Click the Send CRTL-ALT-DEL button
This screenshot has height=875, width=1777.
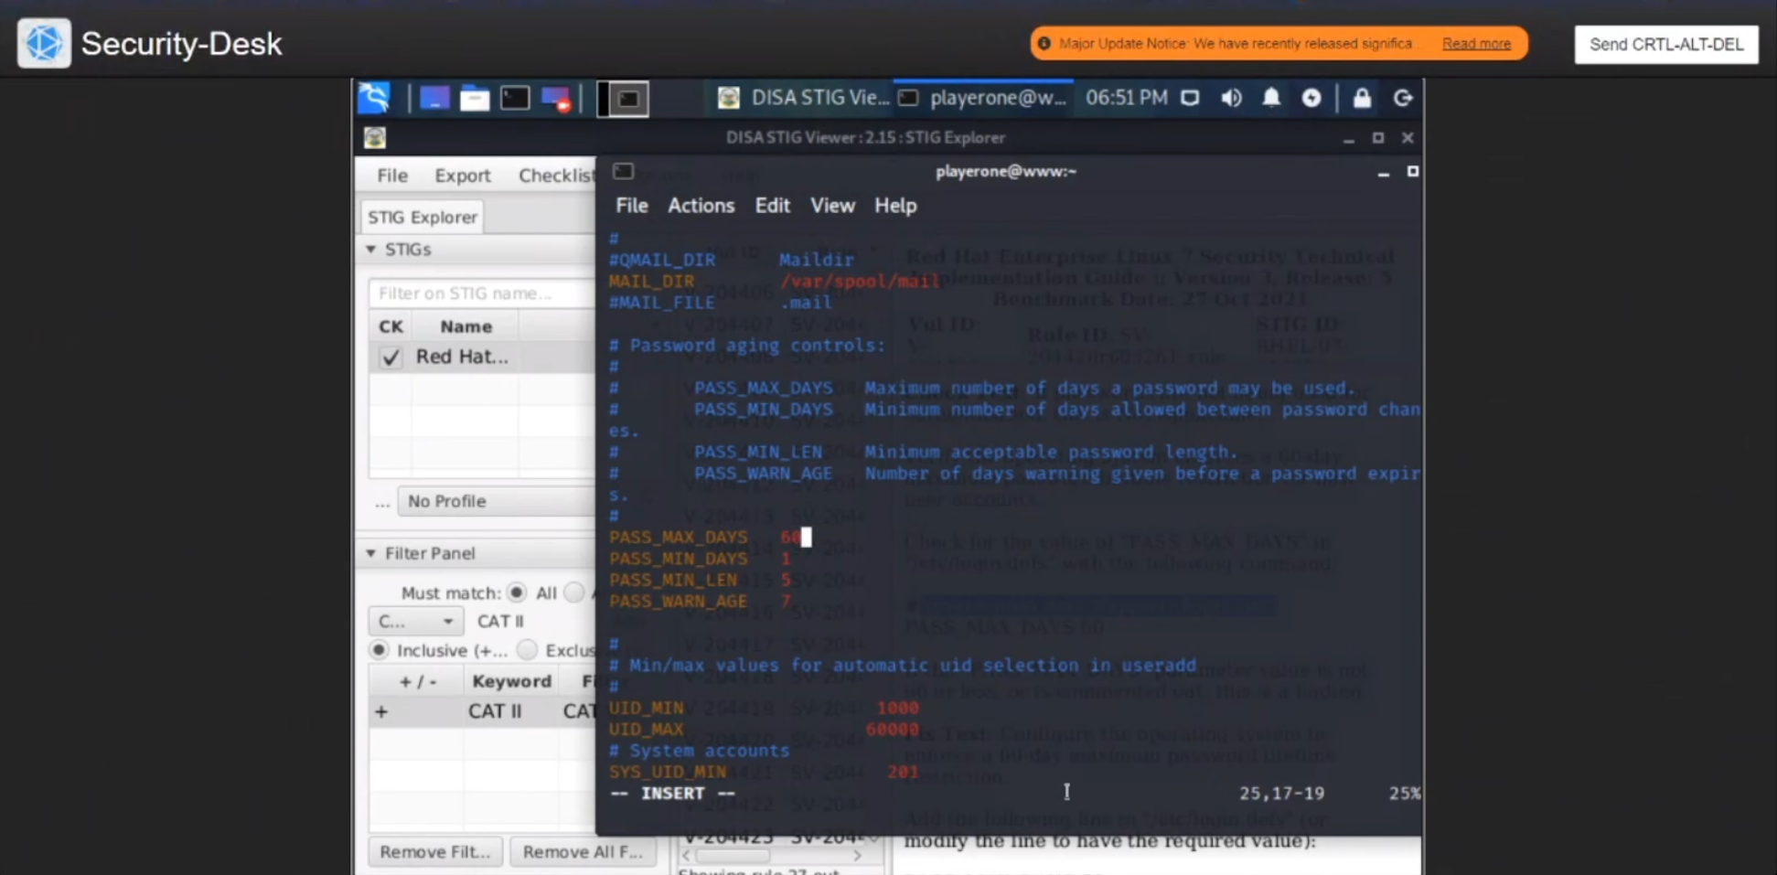(x=1666, y=44)
